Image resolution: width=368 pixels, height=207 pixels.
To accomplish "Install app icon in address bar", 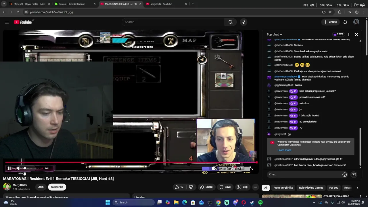I will (x=324, y=12).
